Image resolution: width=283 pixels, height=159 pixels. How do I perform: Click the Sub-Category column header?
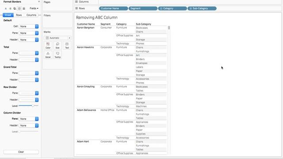coord(143,24)
